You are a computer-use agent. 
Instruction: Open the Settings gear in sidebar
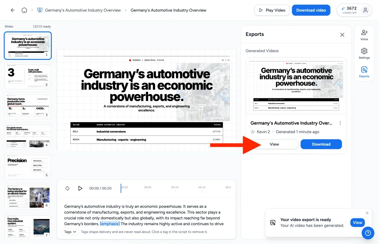pyautogui.click(x=364, y=53)
